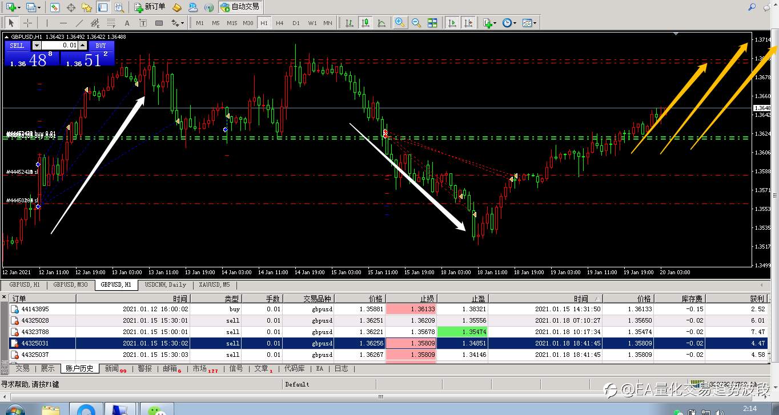Open the indicators list dropdown
The width and height of the screenshot is (779, 415).
click(x=489, y=23)
